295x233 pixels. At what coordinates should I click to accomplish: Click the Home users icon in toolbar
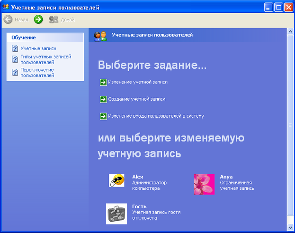coord(54,19)
